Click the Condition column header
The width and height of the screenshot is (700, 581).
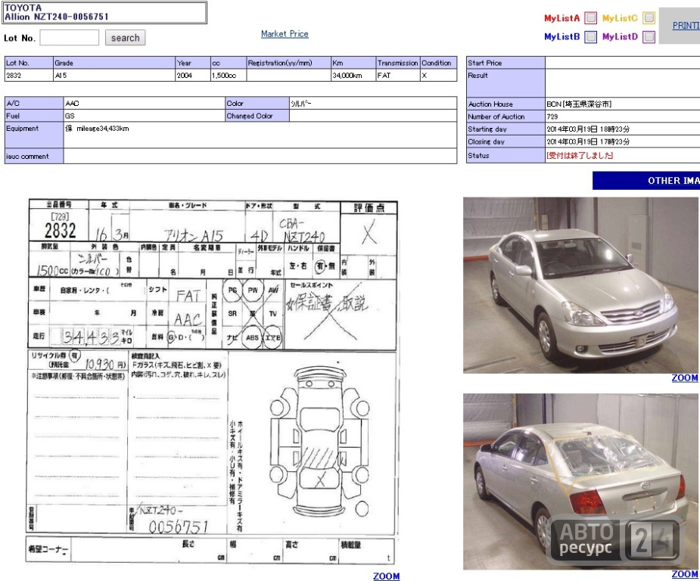pos(439,63)
